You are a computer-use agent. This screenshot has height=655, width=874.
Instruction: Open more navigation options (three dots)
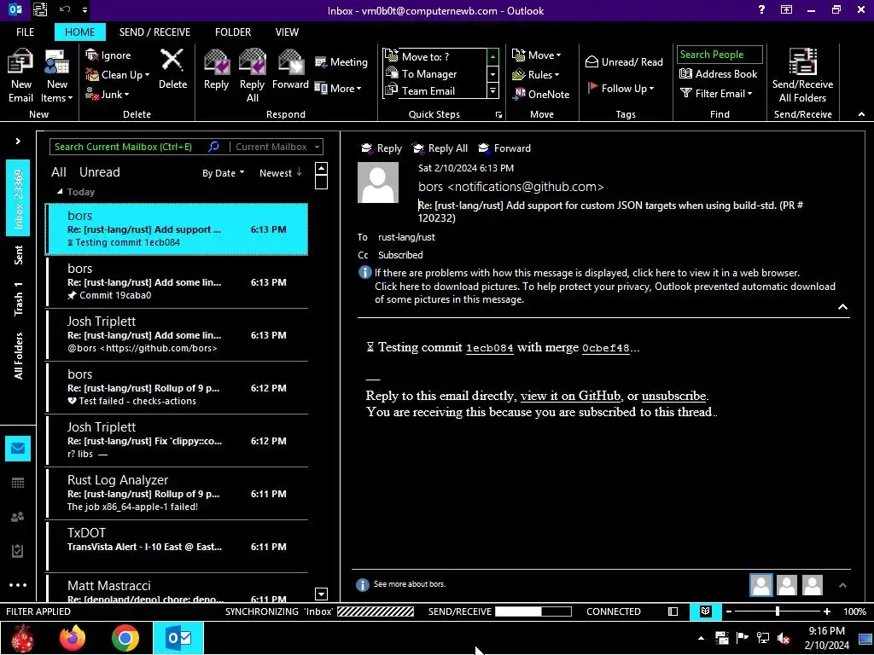[18, 585]
